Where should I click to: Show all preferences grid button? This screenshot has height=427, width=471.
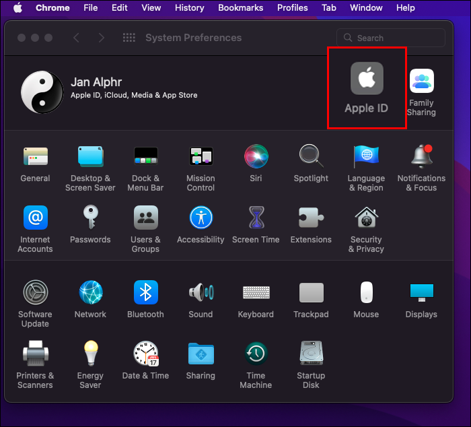coord(129,38)
